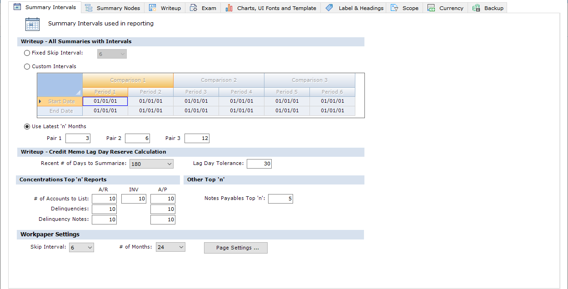Switch to the Summary Intervals tab

click(x=45, y=8)
